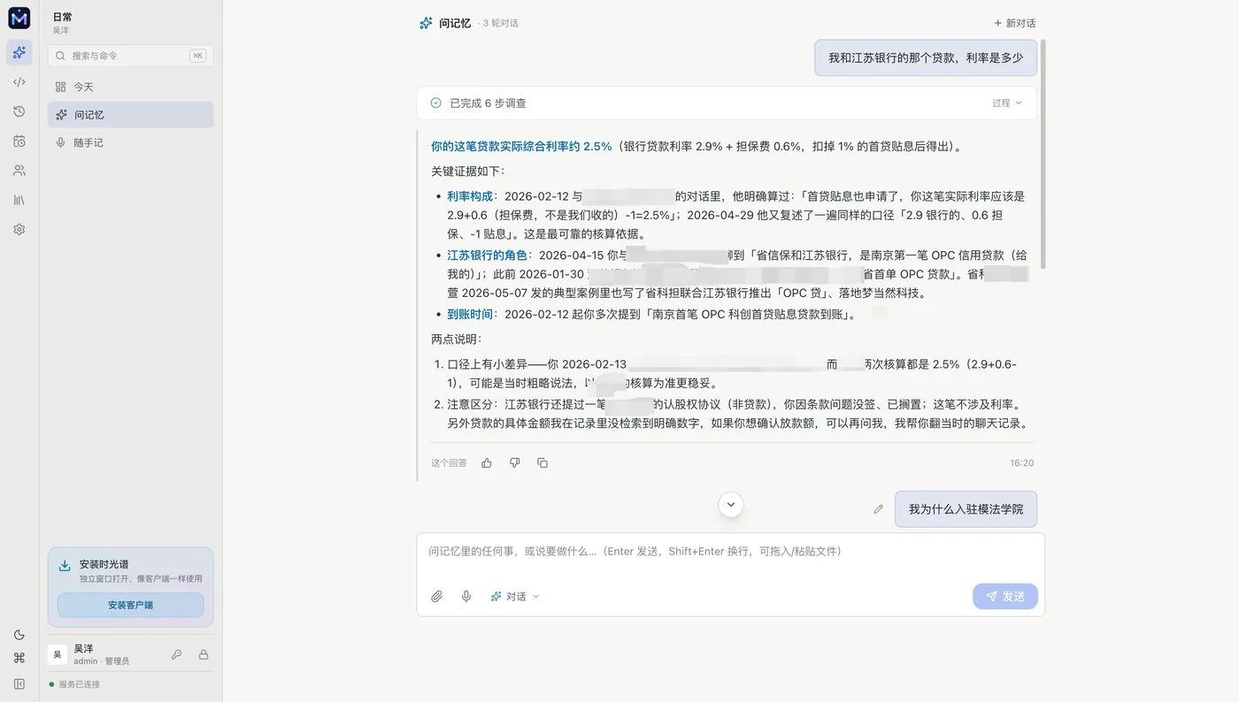Screen dimensions: 1239x702
Task: Click the message 我和江苏银行的那个贷款，利率是多少
Action: coord(926,57)
